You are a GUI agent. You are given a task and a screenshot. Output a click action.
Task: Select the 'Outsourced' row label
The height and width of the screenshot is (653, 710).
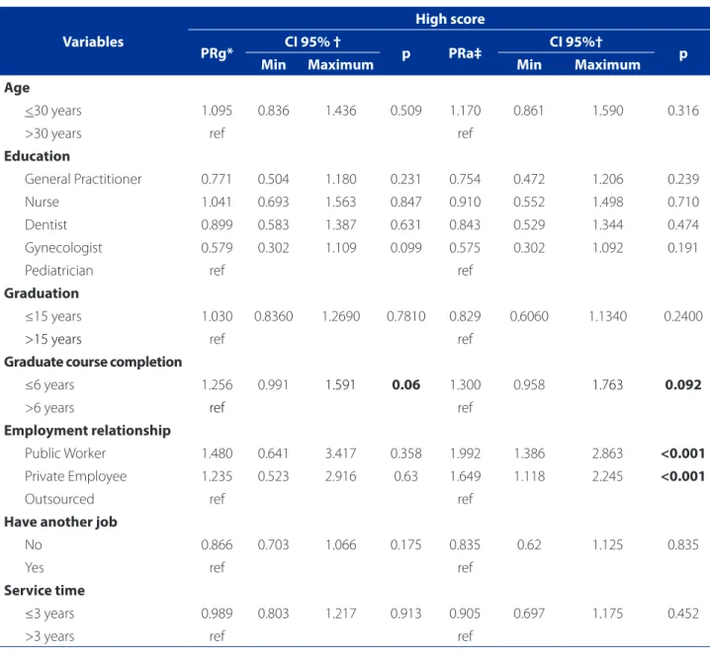(59, 499)
